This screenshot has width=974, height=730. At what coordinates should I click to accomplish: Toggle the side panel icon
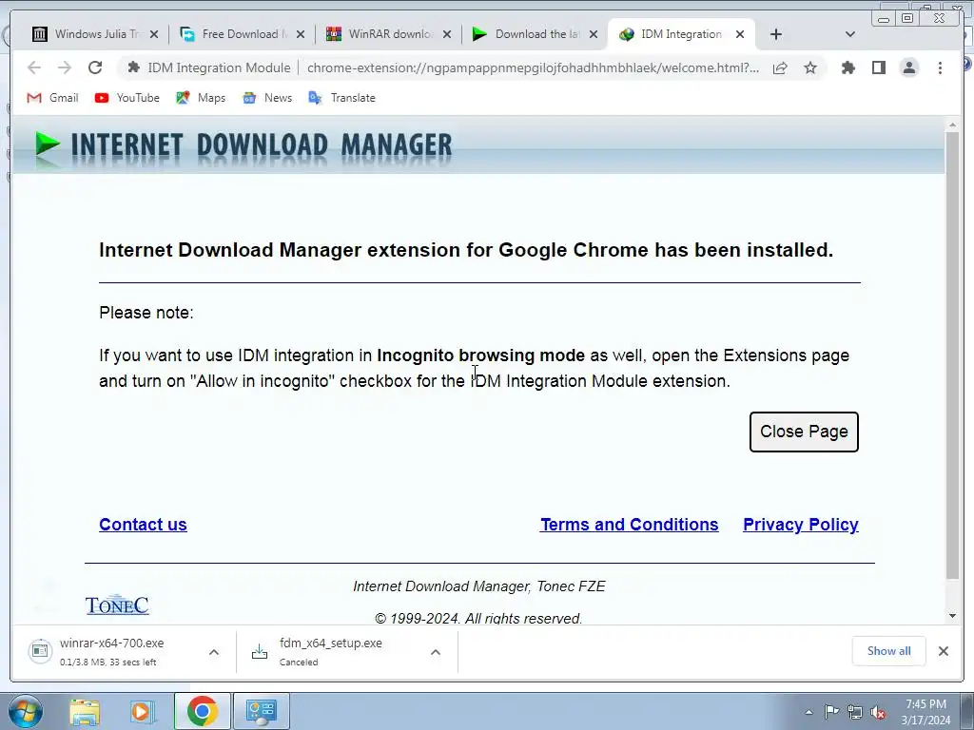878,67
